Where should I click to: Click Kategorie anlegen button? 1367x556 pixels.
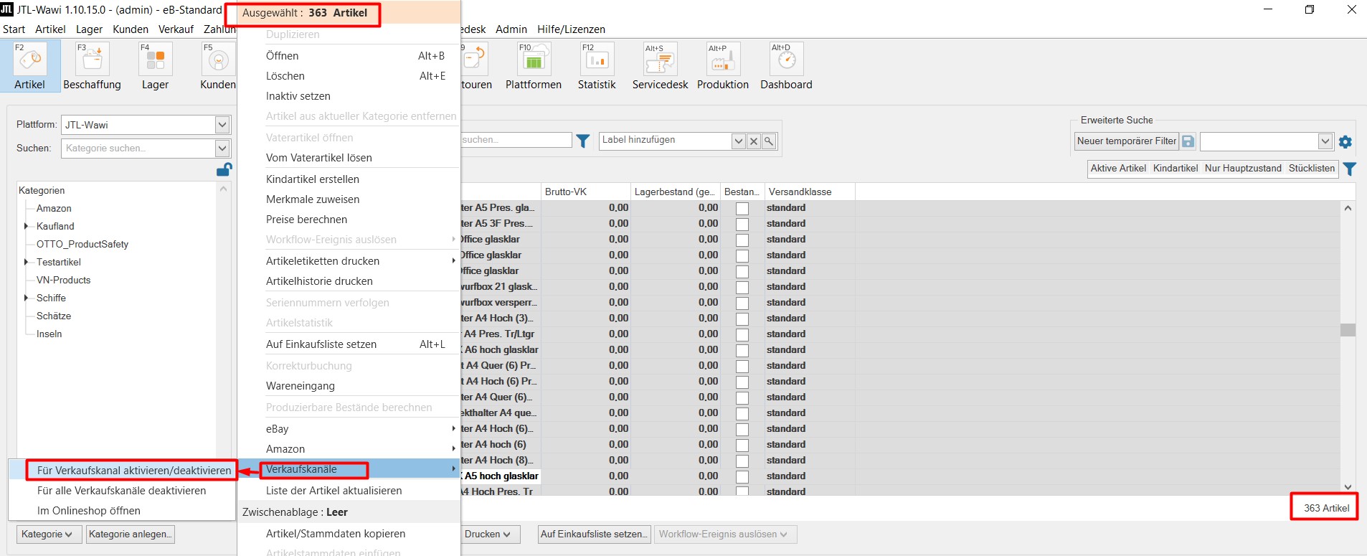coord(130,534)
